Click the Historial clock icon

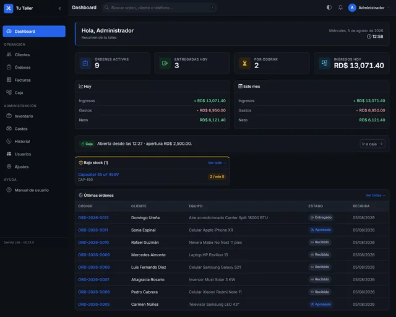9,141
